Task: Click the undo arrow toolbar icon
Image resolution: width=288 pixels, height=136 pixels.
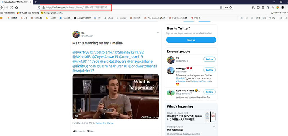Action: coord(273,8)
